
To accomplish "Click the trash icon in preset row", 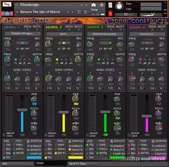I will (x=85, y=12).
